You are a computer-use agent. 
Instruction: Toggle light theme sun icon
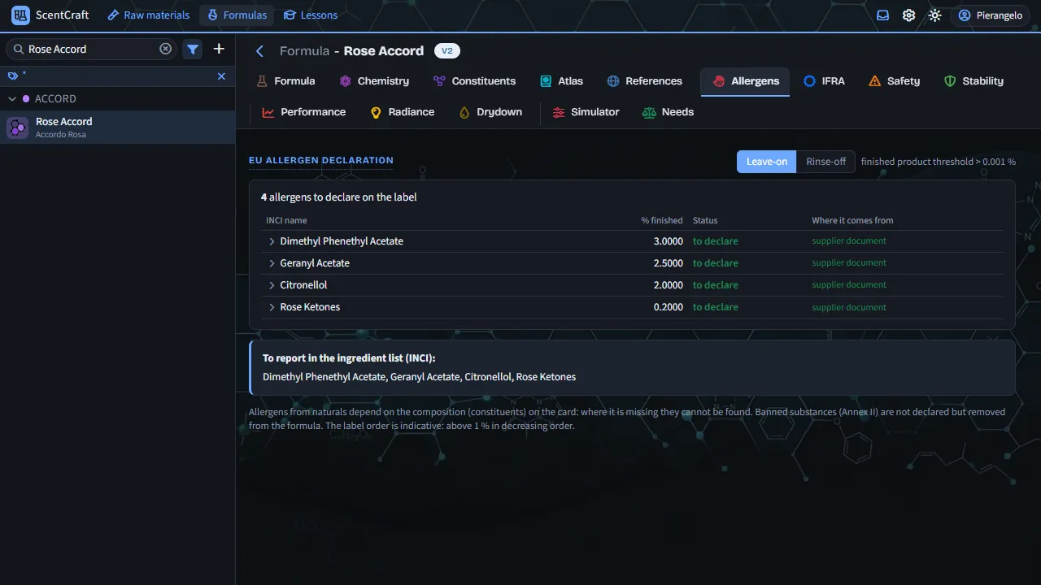point(934,15)
